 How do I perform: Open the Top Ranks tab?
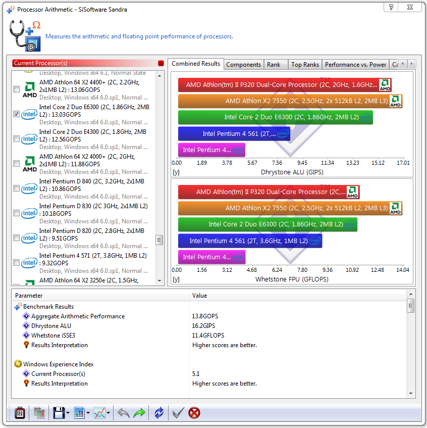click(x=305, y=65)
